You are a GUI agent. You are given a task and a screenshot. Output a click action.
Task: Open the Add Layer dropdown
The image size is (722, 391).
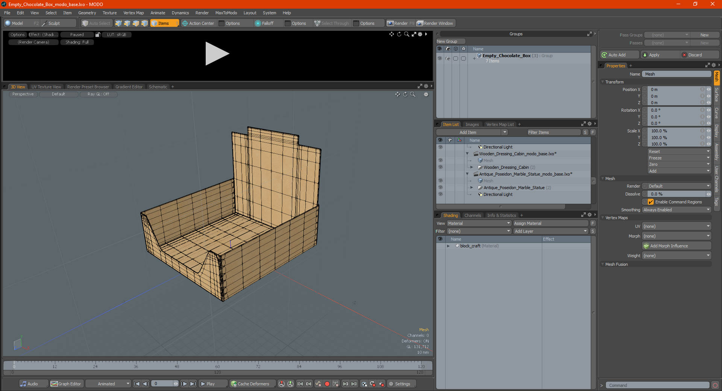tap(551, 231)
